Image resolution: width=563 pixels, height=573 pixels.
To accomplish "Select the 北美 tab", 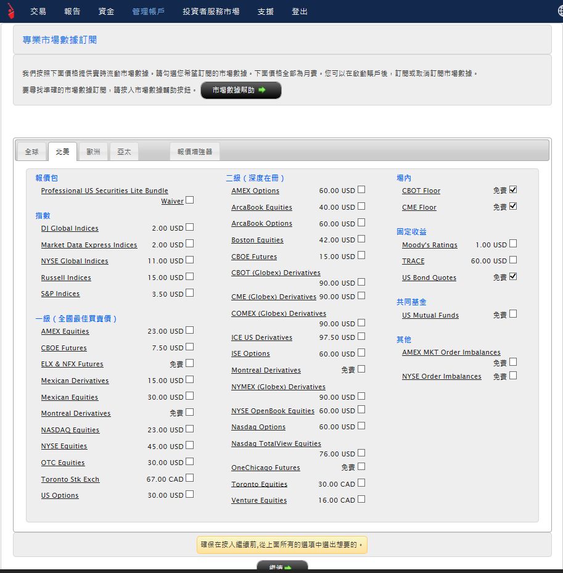I will coord(62,151).
